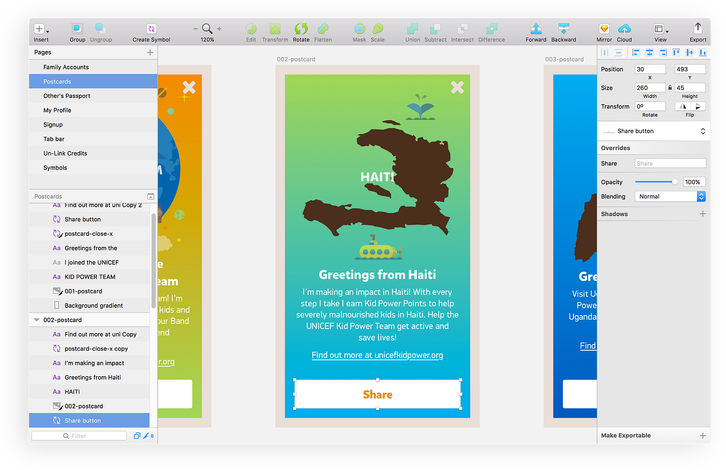Click the layer Filter search field
This screenshot has height=470, width=726.
pos(79,436)
